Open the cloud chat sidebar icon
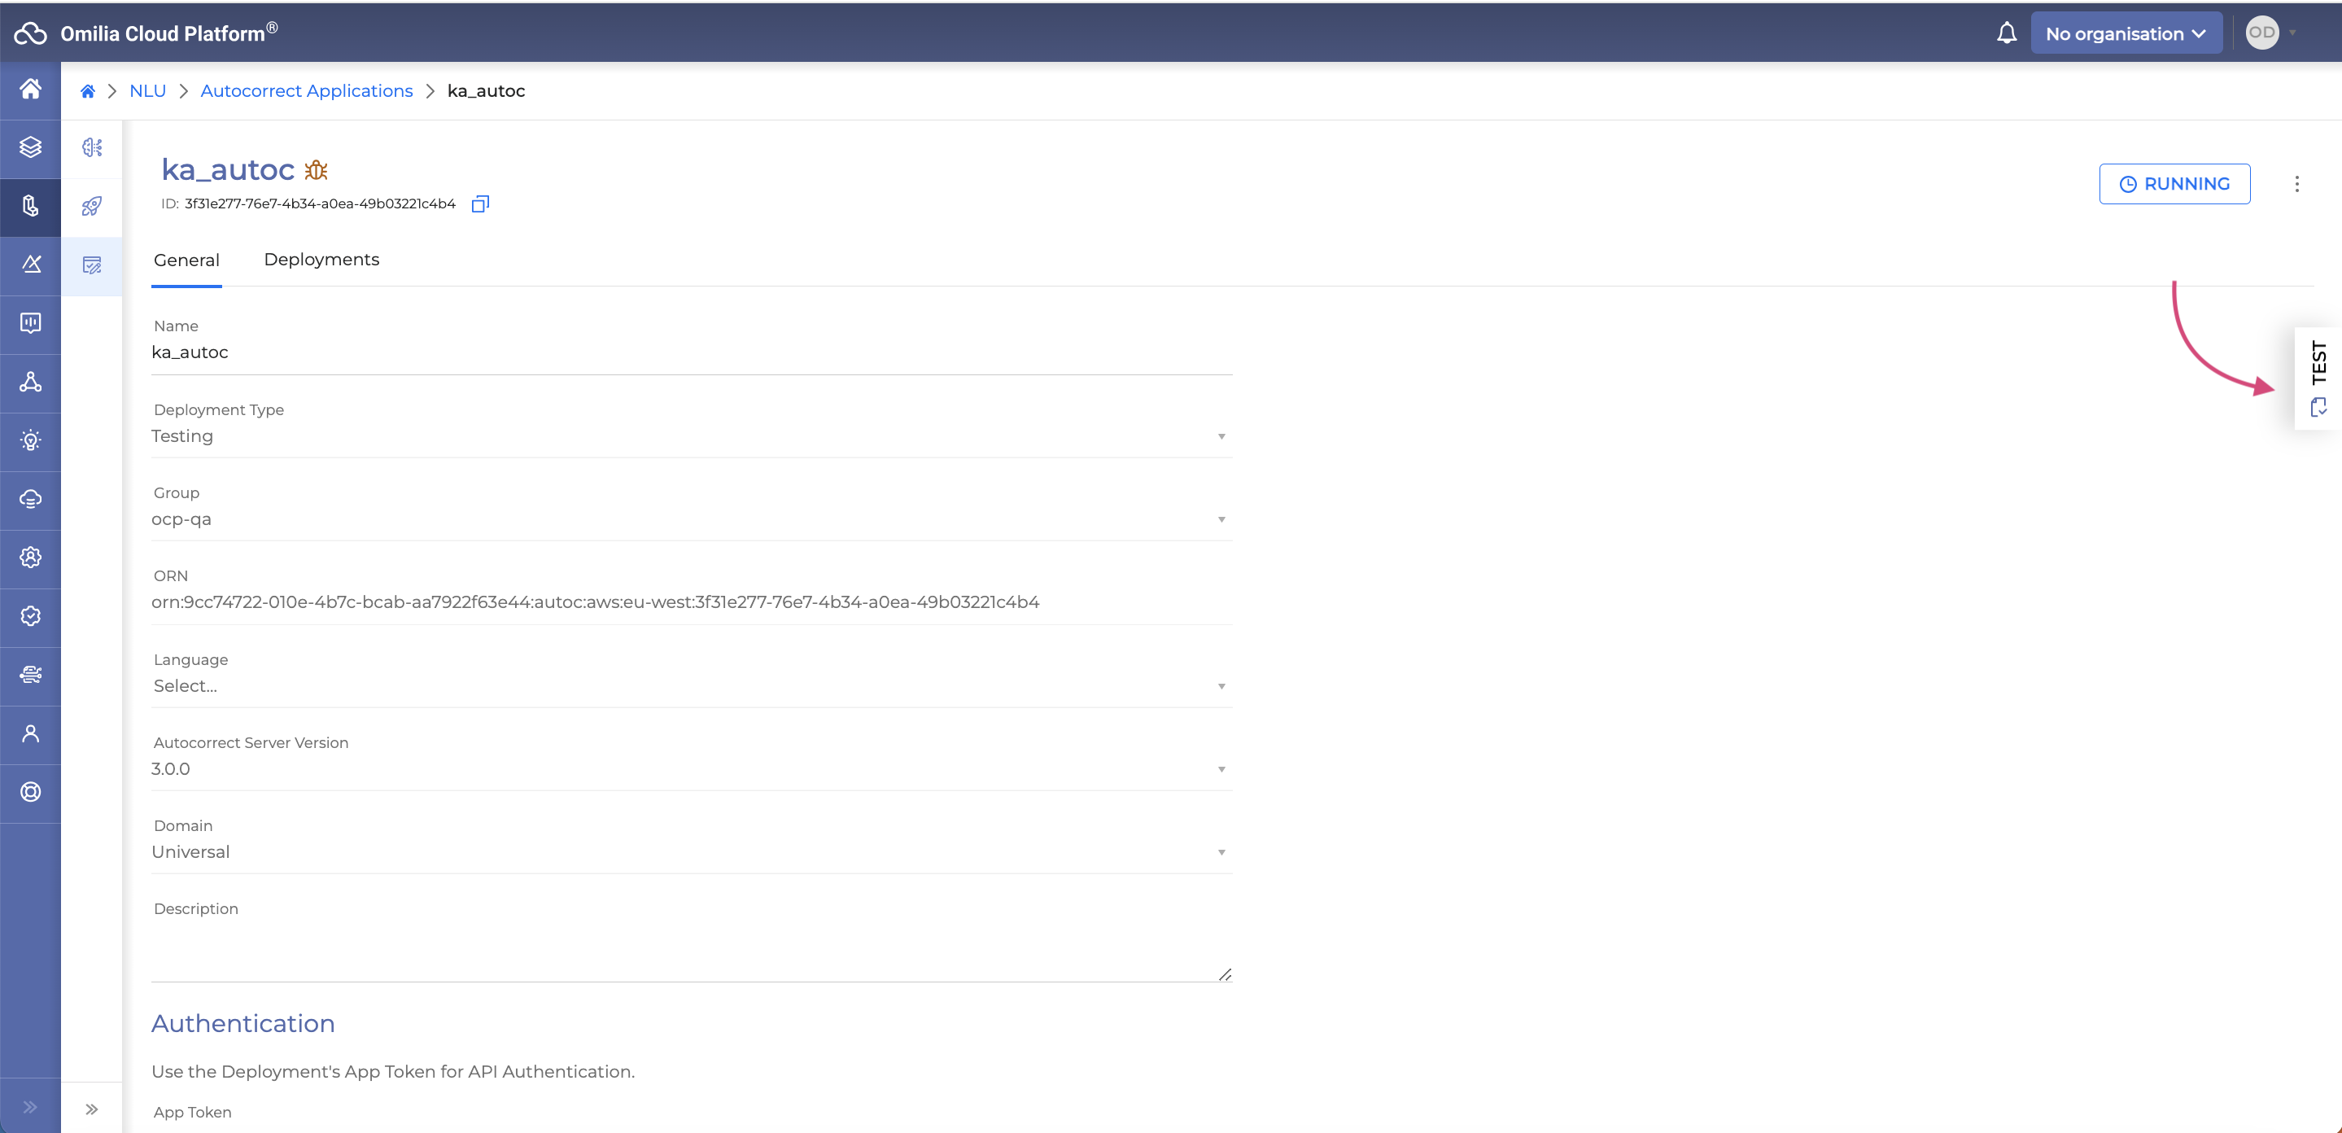The height and width of the screenshot is (1133, 2342). 30,499
